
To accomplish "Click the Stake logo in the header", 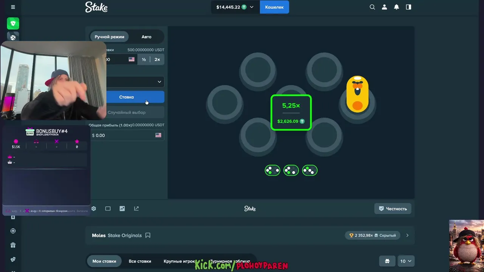I will click(96, 7).
